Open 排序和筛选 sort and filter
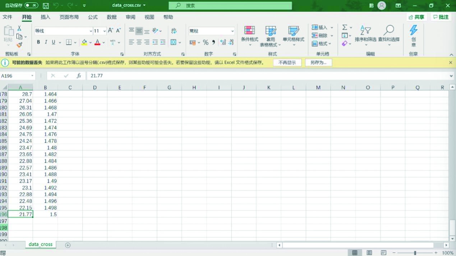Image resolution: width=456 pixels, height=256 pixels. click(x=365, y=36)
